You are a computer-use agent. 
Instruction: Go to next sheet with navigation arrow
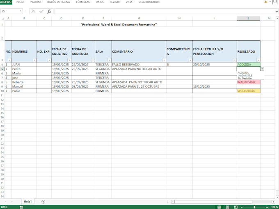12,202
